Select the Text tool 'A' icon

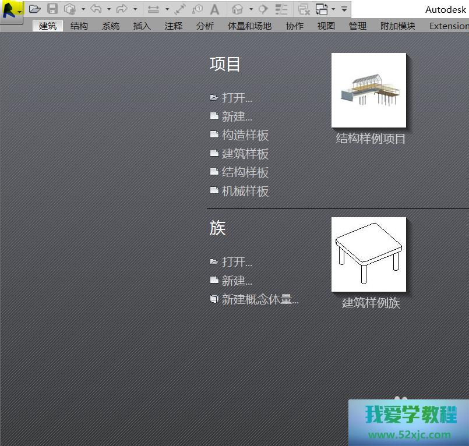(214, 9)
